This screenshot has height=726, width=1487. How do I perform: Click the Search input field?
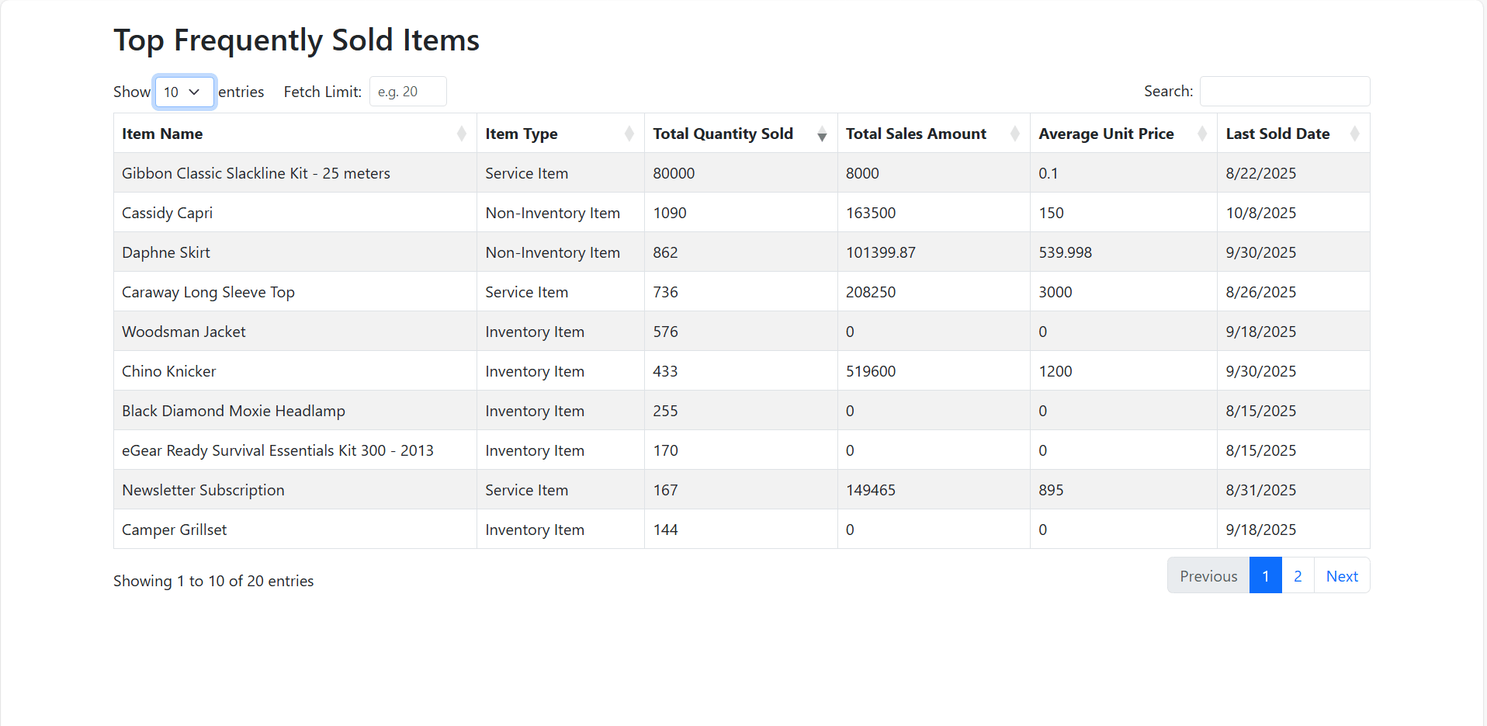[1284, 91]
